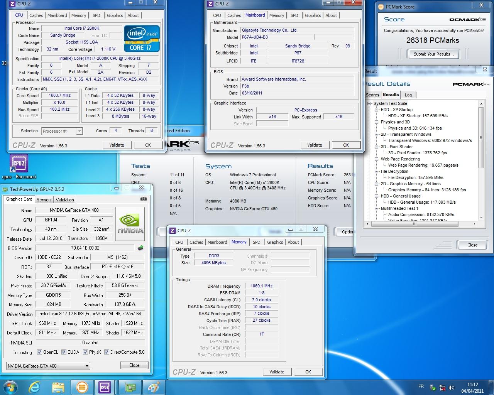Click the PCMark Score title bar icon
Viewport: 494px width, 395px height.
(x=381, y=7)
